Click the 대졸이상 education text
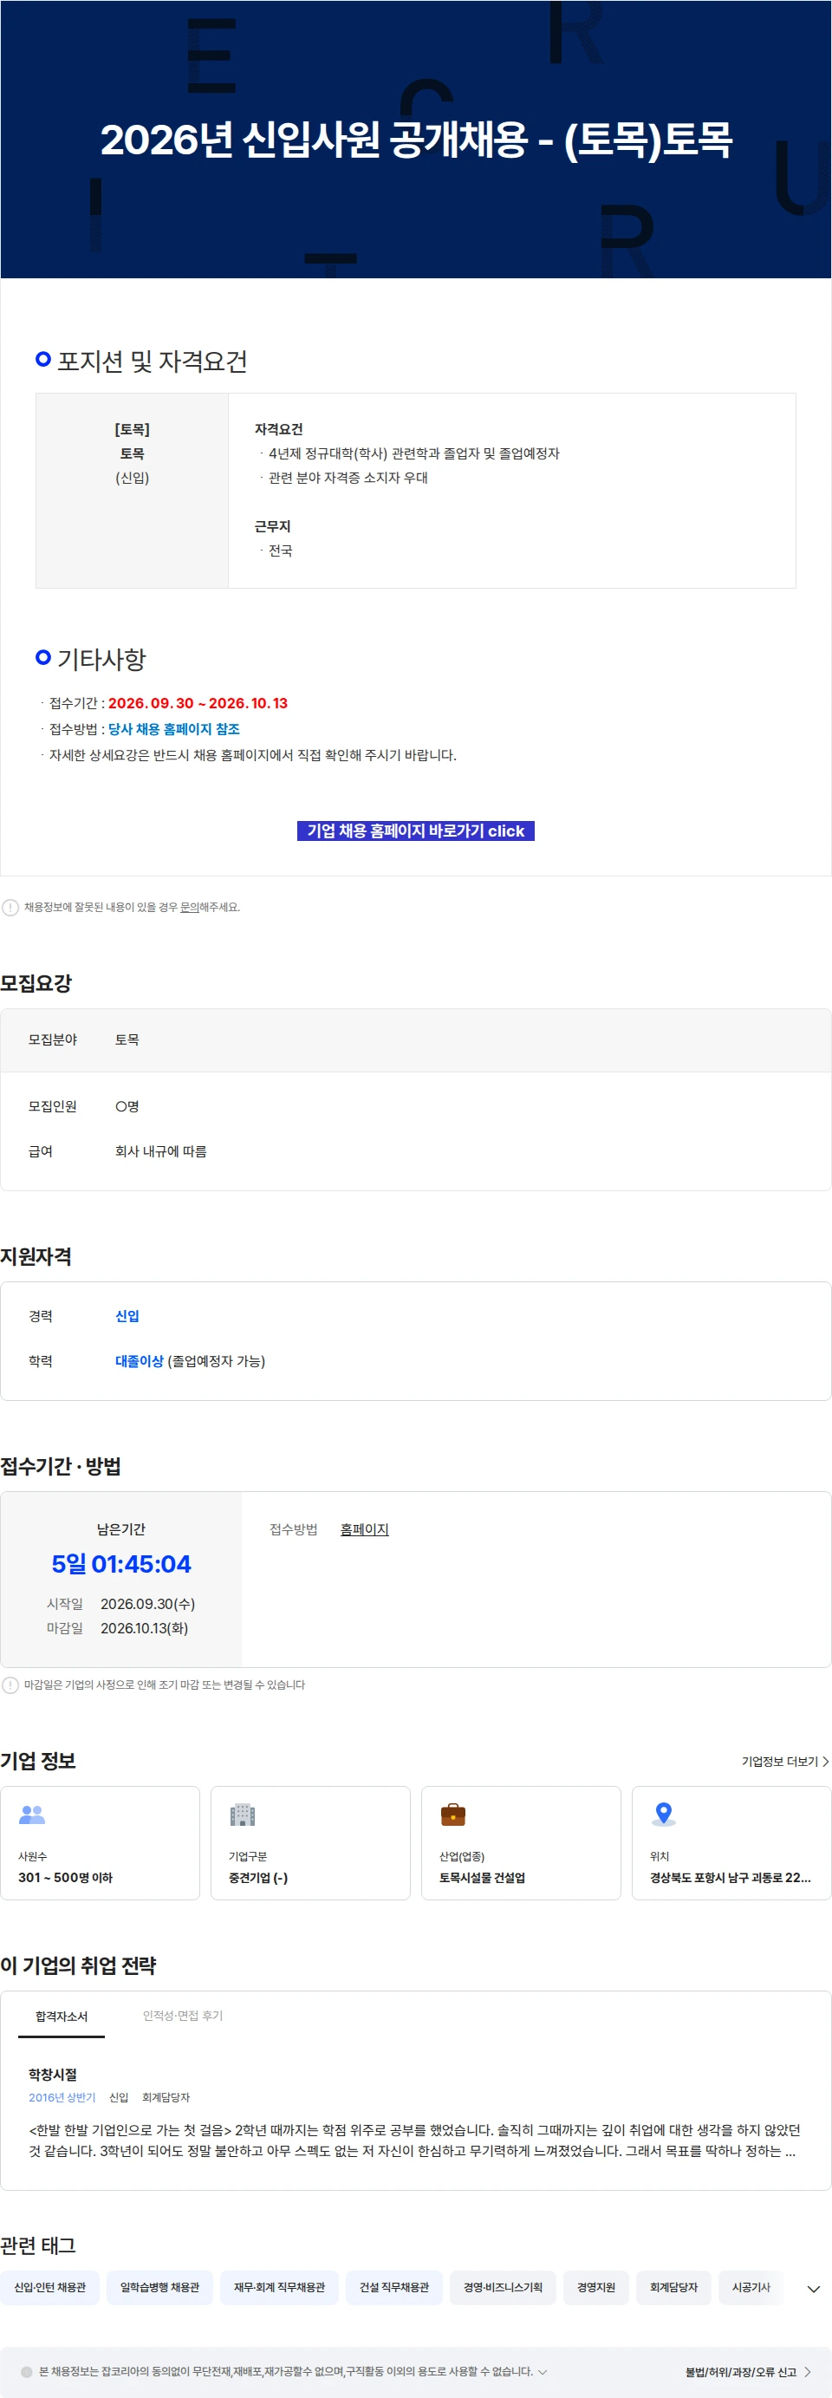 [140, 1361]
